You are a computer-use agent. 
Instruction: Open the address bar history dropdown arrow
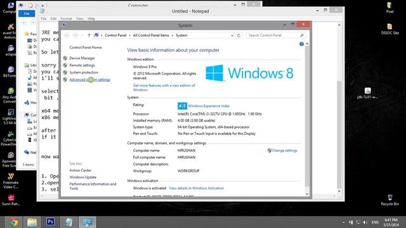point(232,35)
